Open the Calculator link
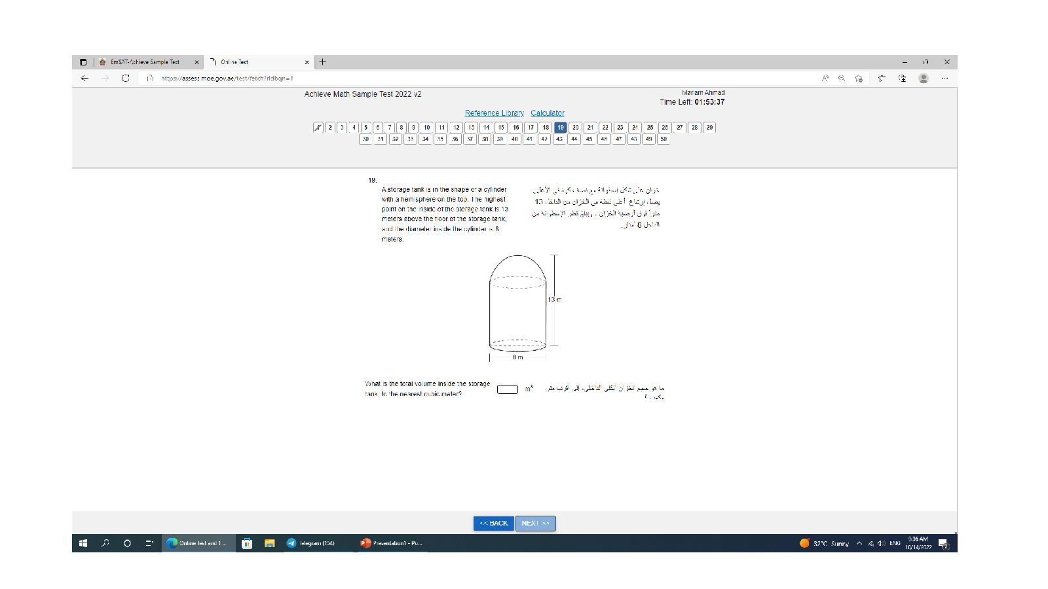Screen dimensions: 1048x589 point(548,113)
